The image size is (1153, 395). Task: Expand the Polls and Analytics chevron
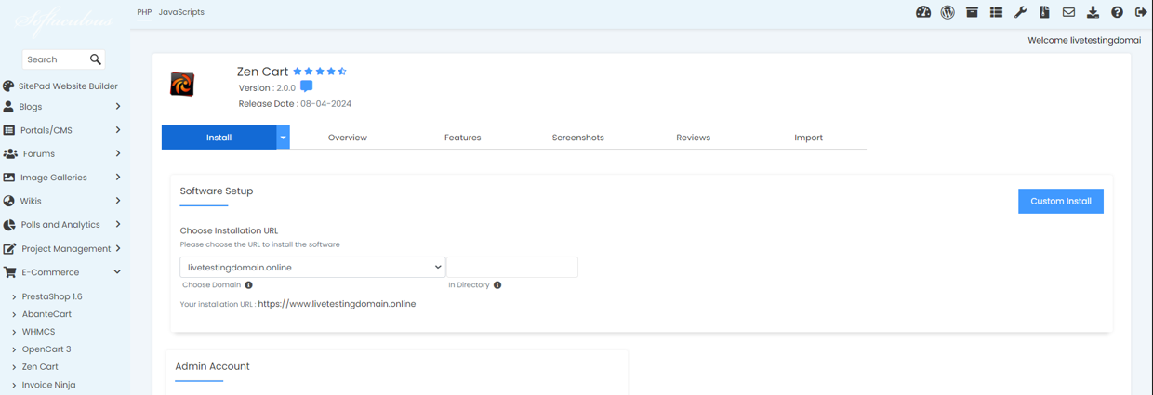(x=118, y=224)
